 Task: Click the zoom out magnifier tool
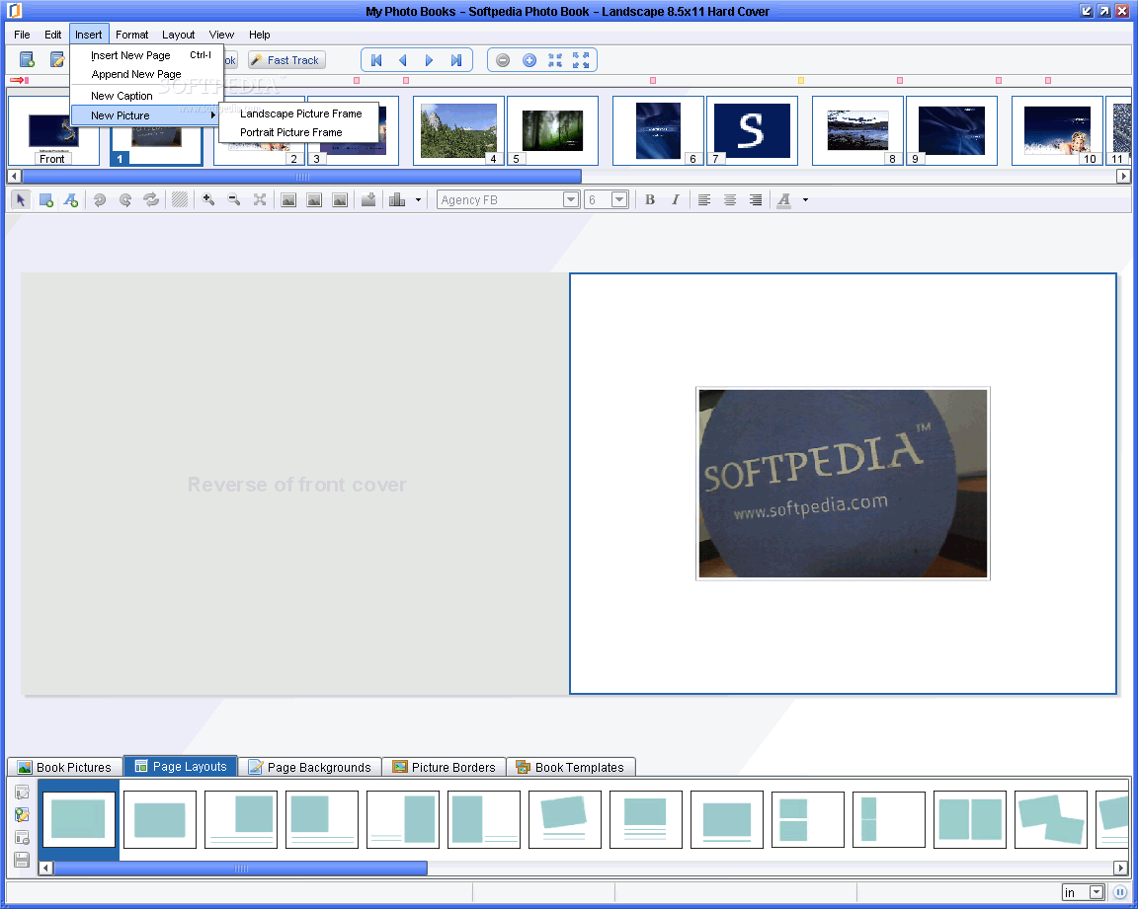tap(234, 200)
